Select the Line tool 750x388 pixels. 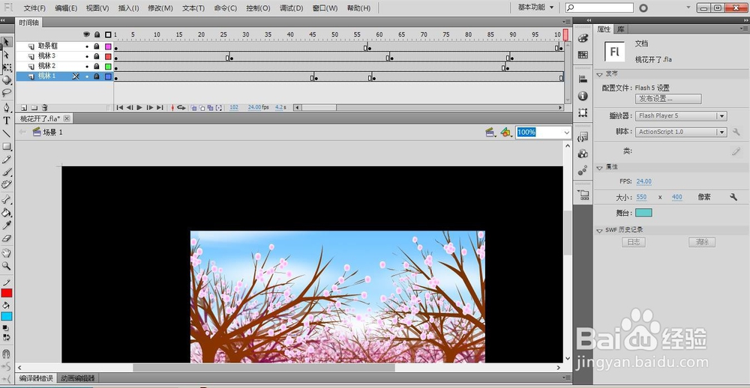point(6,133)
